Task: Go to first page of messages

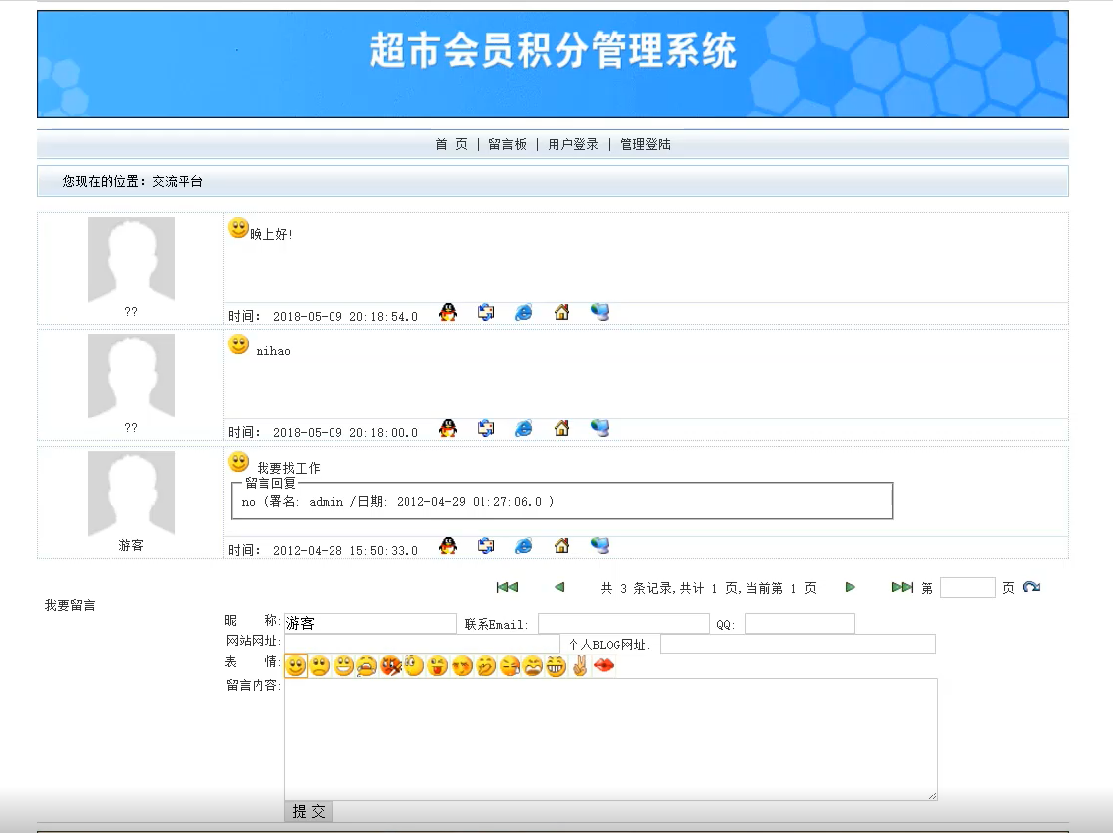Action: (x=507, y=587)
